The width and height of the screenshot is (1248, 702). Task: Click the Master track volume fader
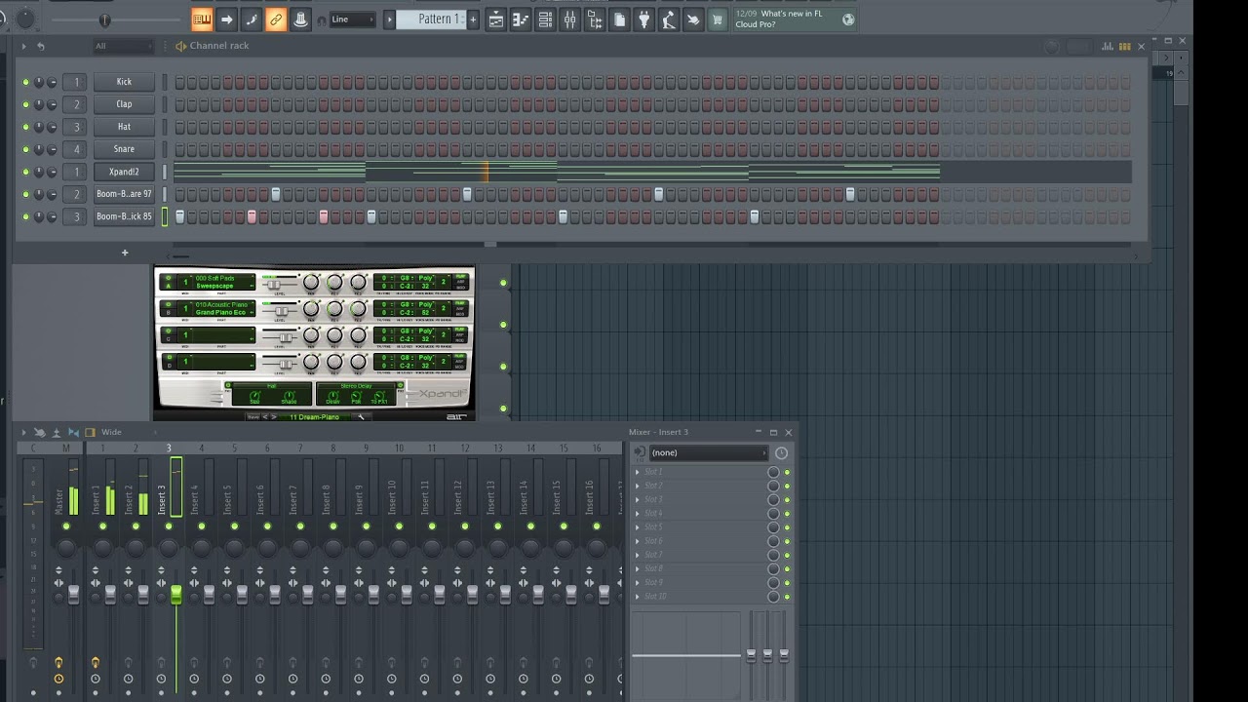tap(73, 594)
